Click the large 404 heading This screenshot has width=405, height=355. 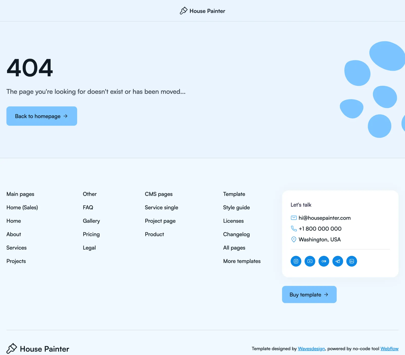pos(30,68)
